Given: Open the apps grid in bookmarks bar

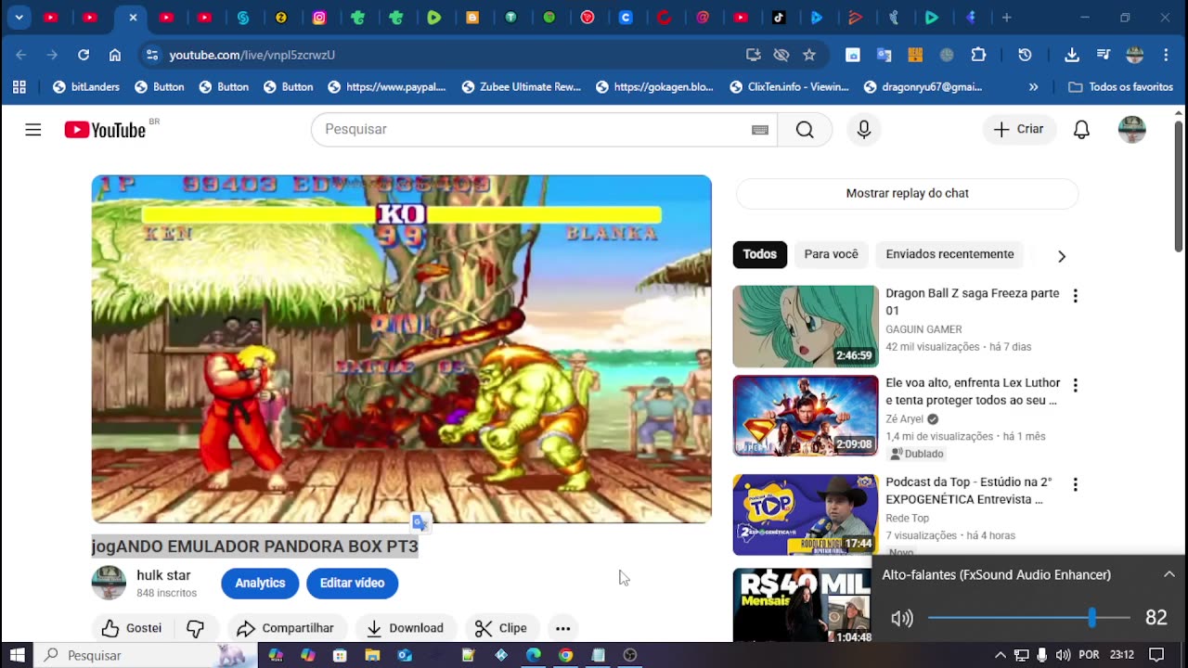Looking at the screenshot, I should tap(19, 87).
